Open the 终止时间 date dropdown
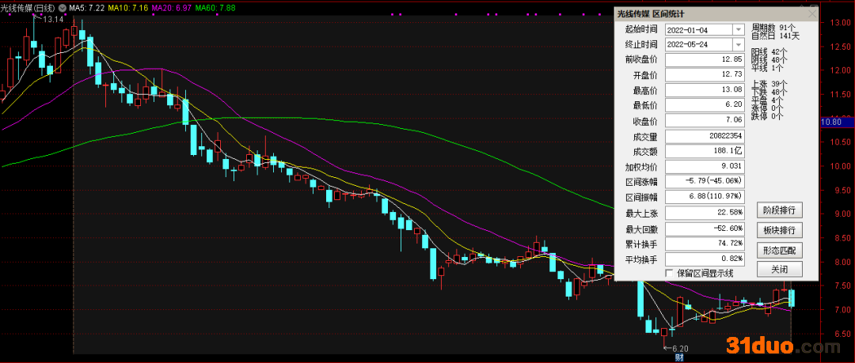 point(738,44)
